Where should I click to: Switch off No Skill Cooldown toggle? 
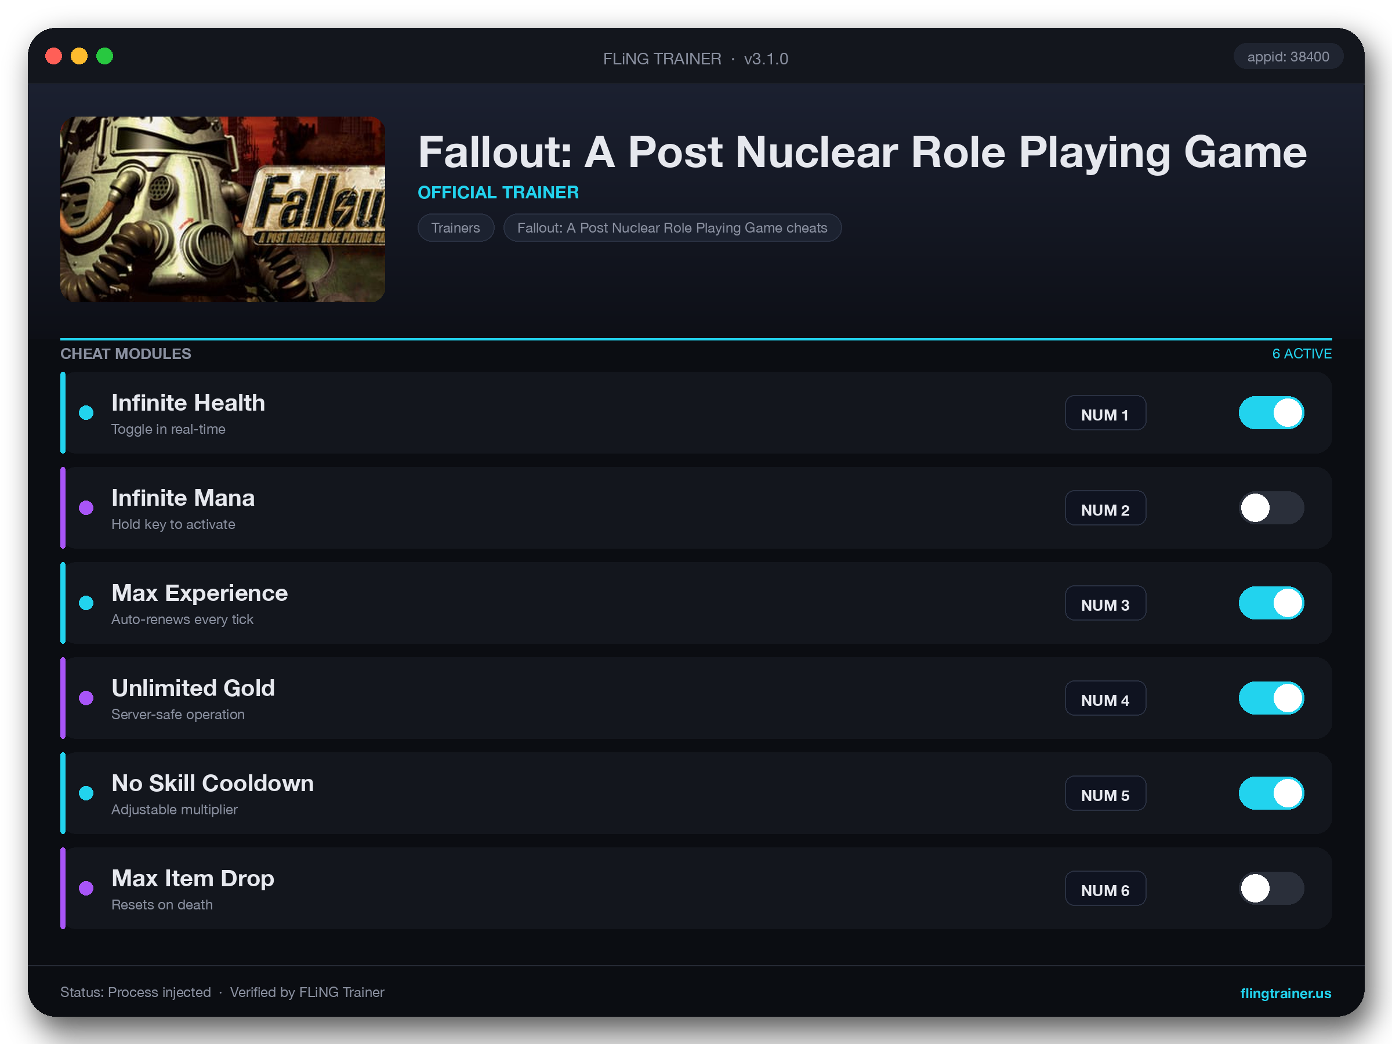tap(1271, 793)
